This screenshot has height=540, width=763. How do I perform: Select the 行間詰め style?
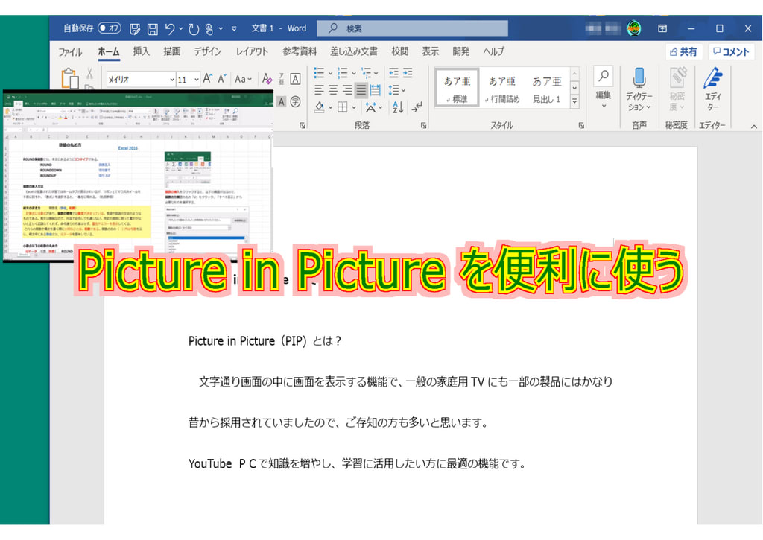point(502,88)
